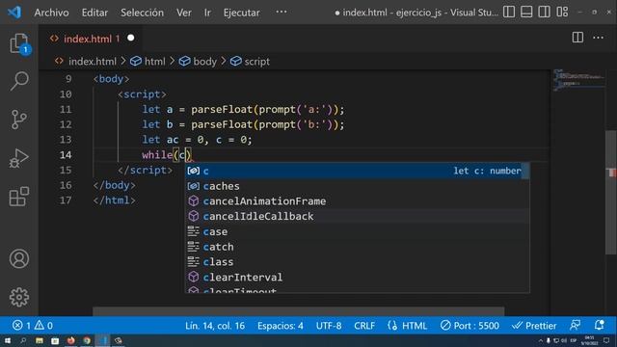
Task: Open the editor More Actions ellipsis
Action: [x=598, y=38]
